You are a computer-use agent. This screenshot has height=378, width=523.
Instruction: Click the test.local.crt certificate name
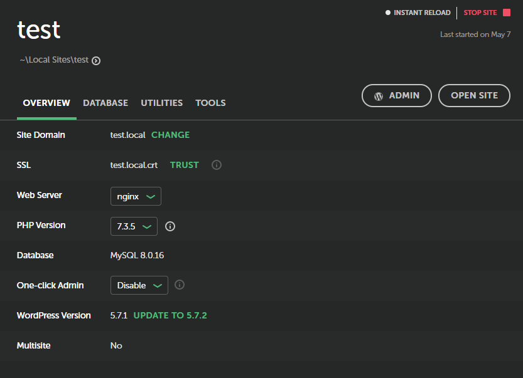tap(134, 165)
